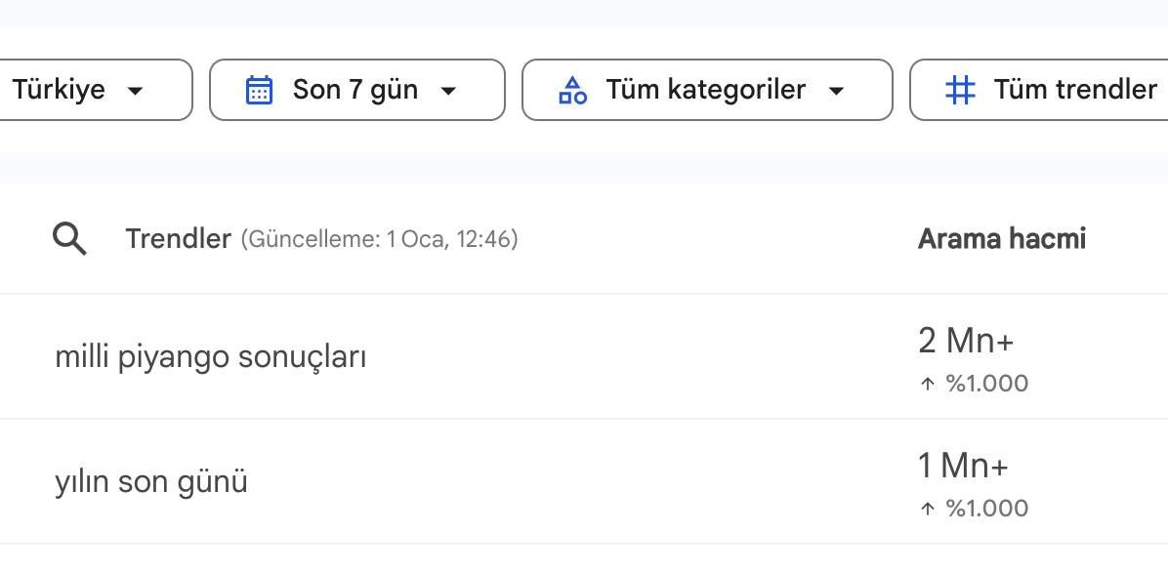Click the 1 Mn+ search volume value
The height and width of the screenshot is (572, 1168).
(963, 467)
